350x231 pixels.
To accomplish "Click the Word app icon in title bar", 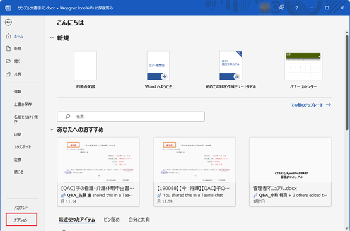I will click(8, 8).
